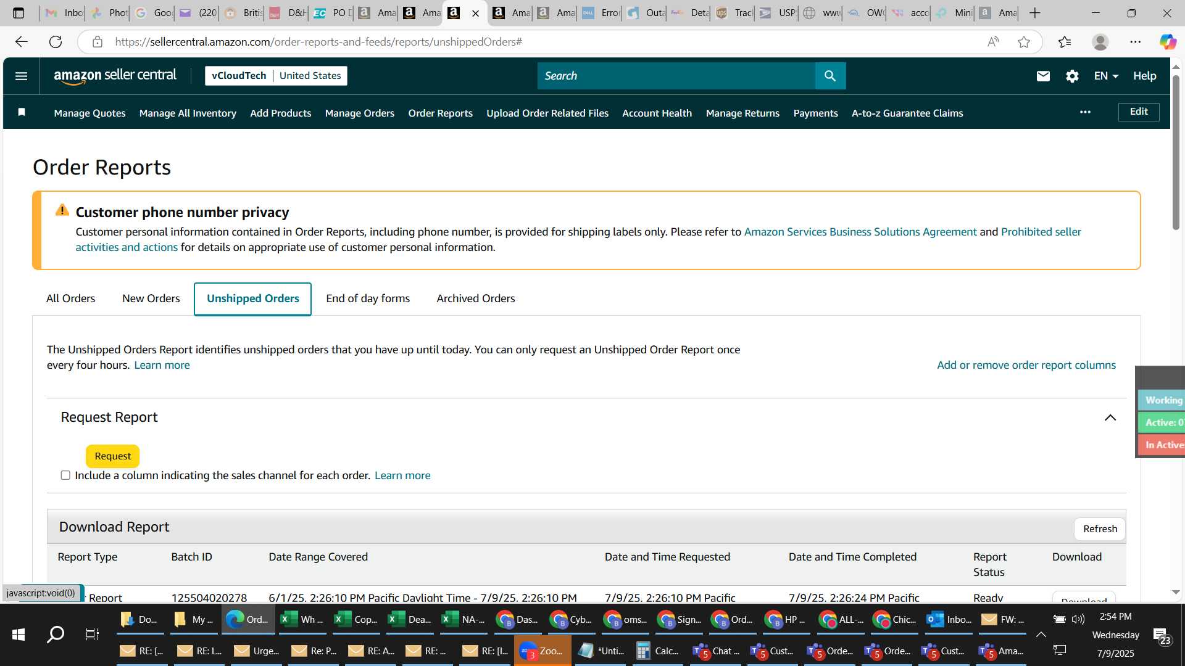
Task: Click the browser address bar URL
Action: 318,42
